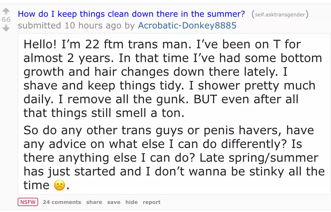Upvote the post about keeping clean
Viewport: 331px width, 212px height.
(x=6, y=12)
